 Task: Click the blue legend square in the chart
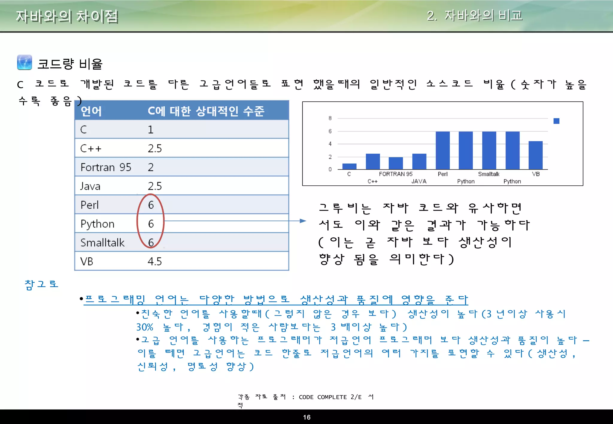(556, 121)
